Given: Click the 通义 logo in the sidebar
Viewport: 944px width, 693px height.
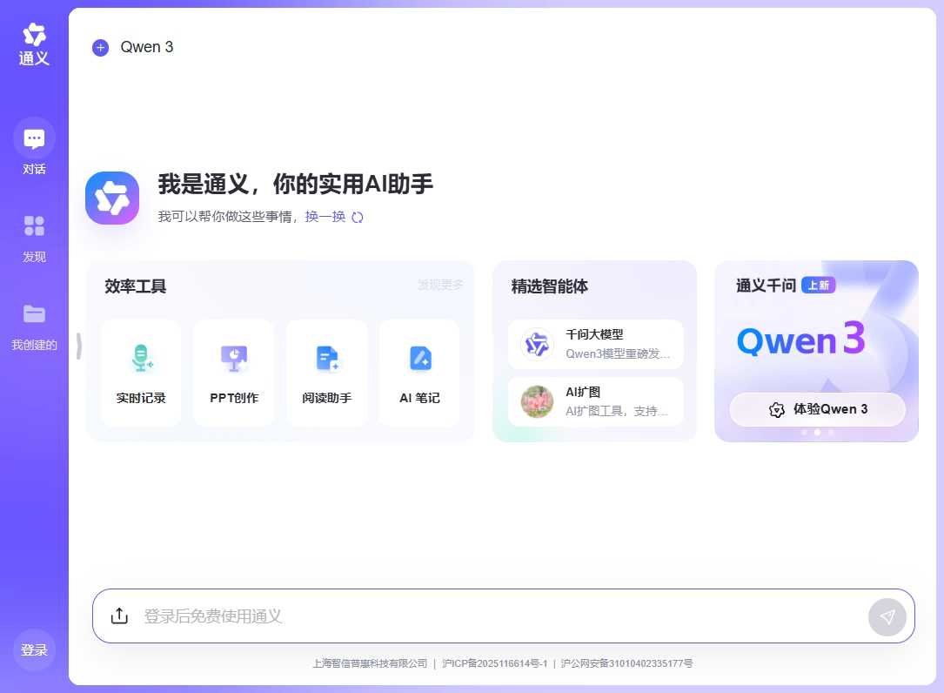Looking at the screenshot, I should coord(33,42).
